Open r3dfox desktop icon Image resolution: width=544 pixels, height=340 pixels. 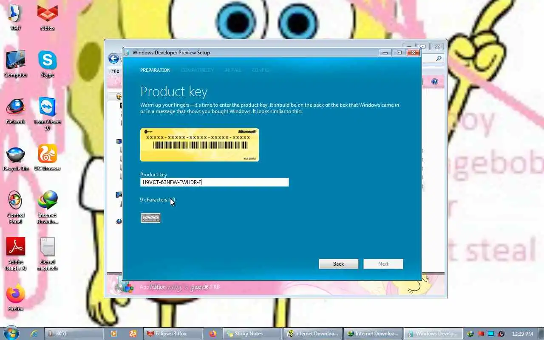pos(48,17)
